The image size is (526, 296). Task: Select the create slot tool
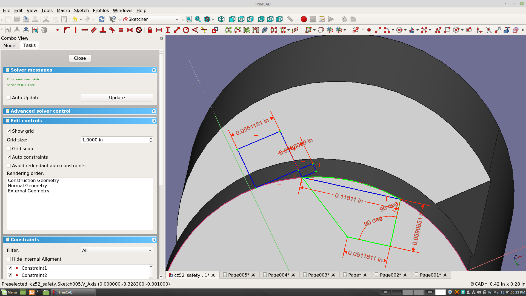[x=469, y=30]
